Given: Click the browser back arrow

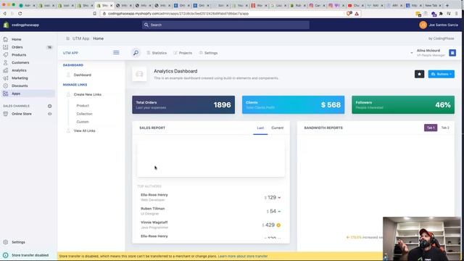Looking at the screenshot, I should 5,14.
